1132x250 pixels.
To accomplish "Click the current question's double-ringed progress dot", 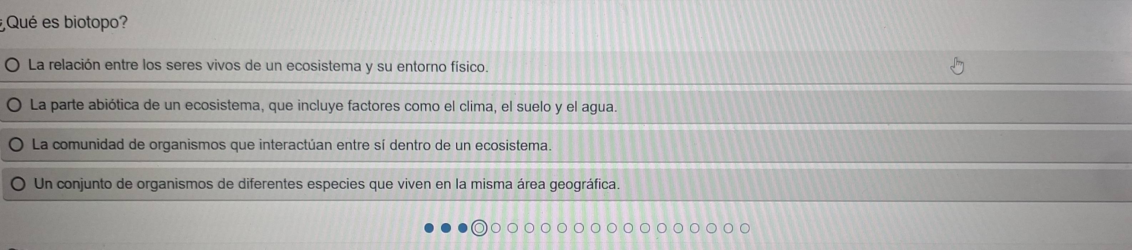I will click(x=479, y=228).
